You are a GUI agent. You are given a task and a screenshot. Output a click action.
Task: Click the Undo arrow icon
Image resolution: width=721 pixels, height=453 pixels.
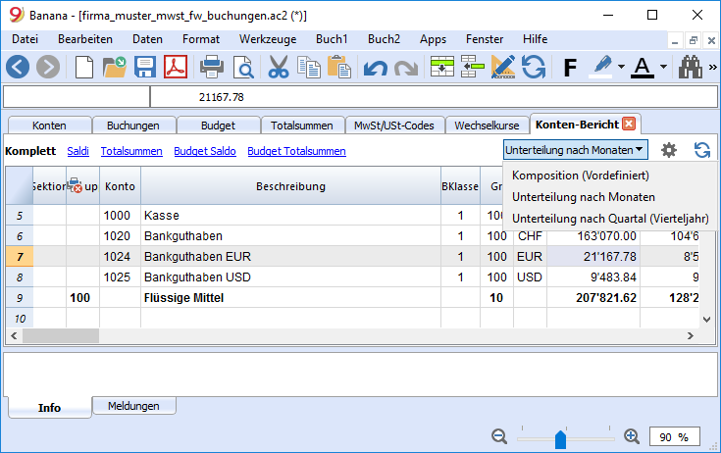pyautogui.click(x=375, y=68)
